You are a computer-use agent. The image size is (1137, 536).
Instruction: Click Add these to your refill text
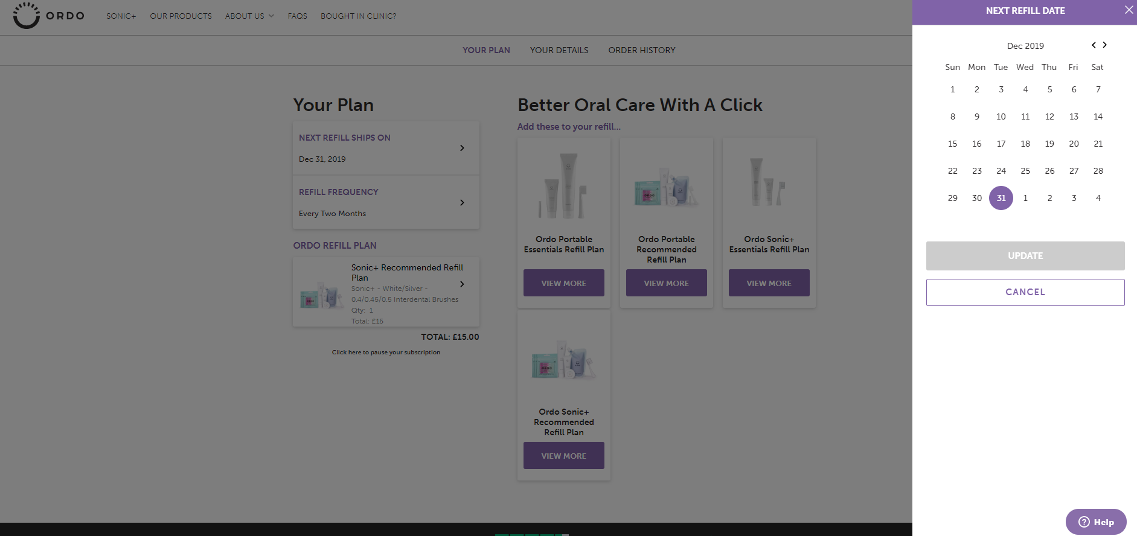pyautogui.click(x=569, y=127)
